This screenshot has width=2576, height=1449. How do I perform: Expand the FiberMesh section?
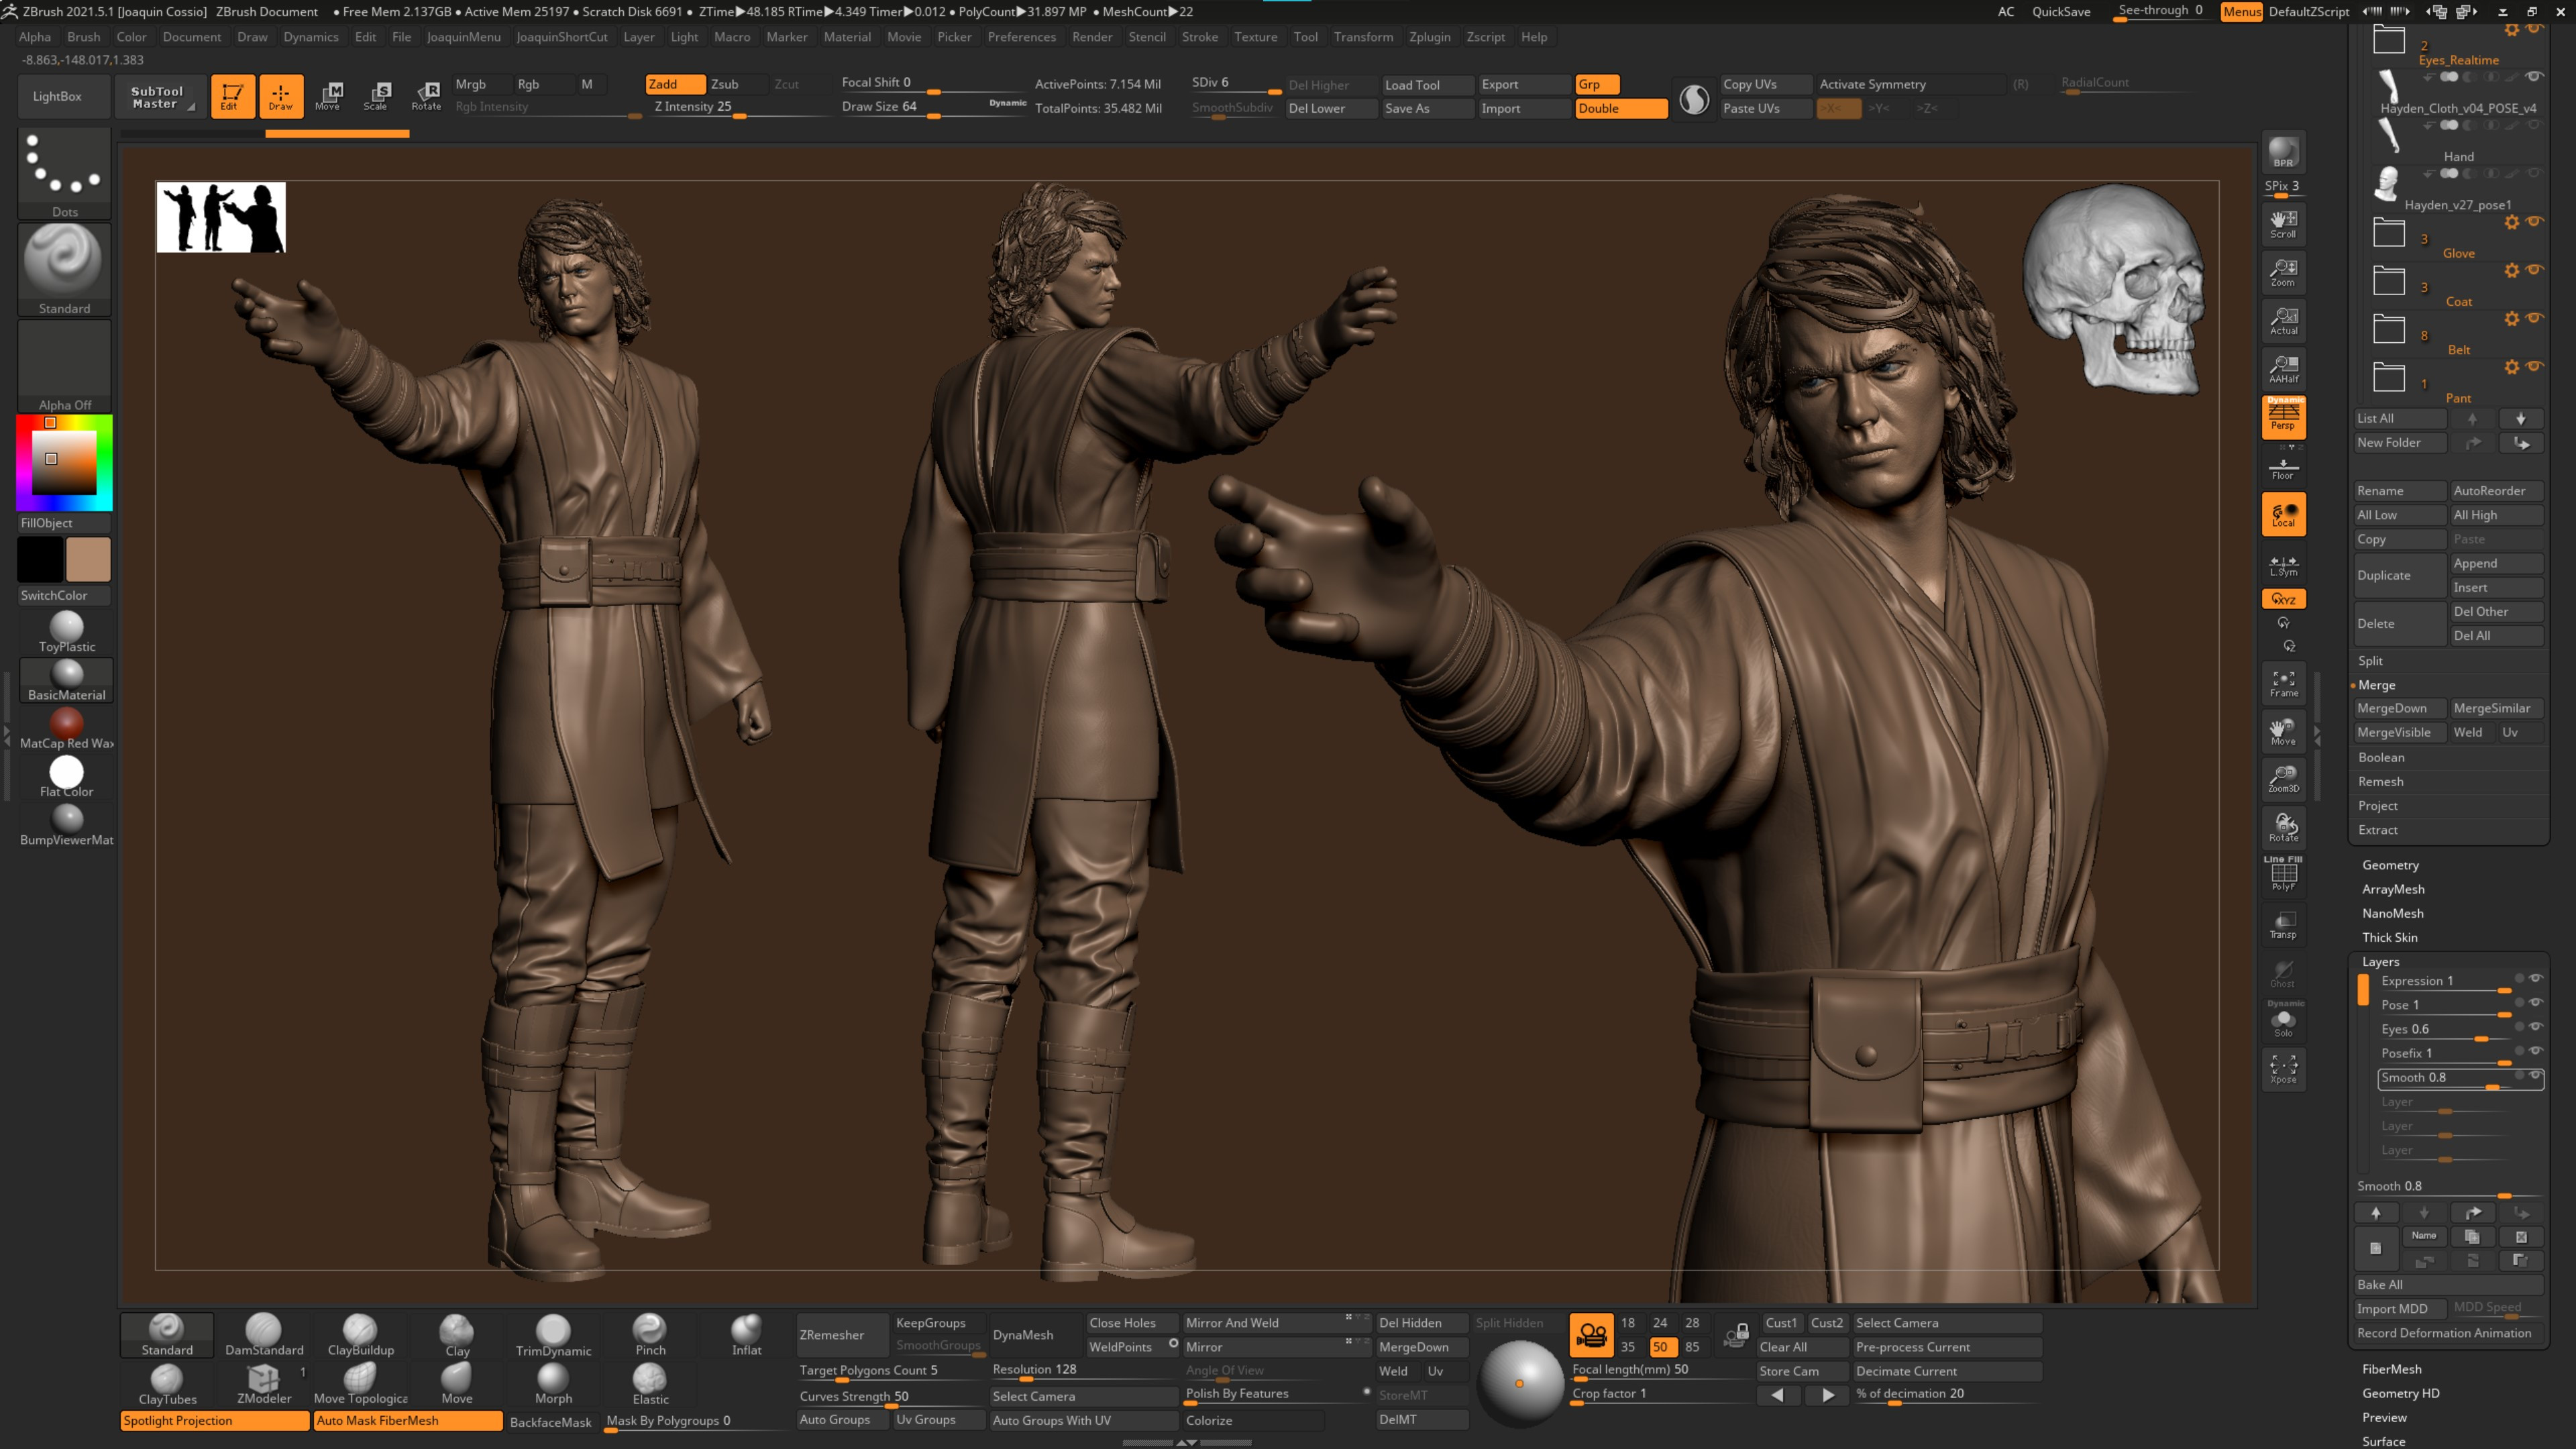(x=2391, y=1369)
